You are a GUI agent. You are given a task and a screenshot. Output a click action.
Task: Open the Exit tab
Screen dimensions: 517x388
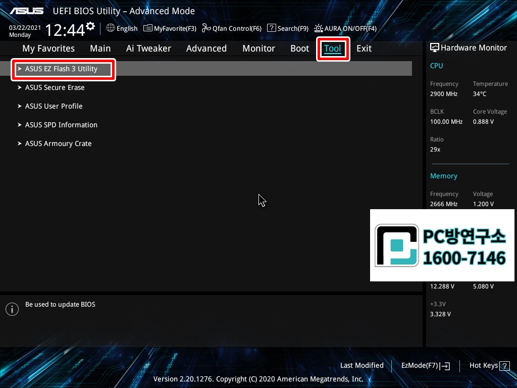[x=364, y=48]
